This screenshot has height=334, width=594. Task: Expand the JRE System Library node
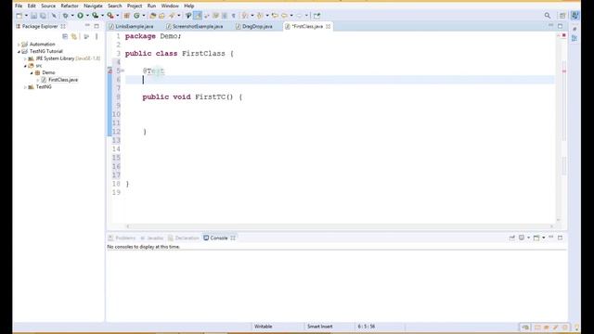pos(25,58)
